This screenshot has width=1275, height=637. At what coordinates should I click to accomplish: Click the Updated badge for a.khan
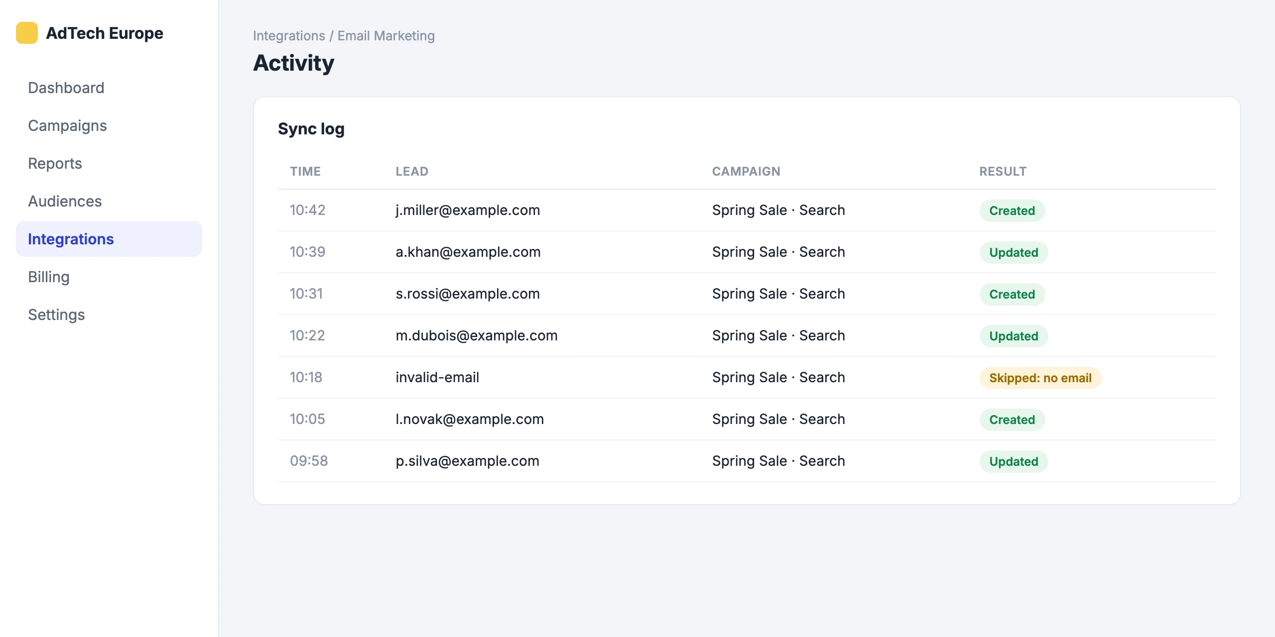point(1014,252)
